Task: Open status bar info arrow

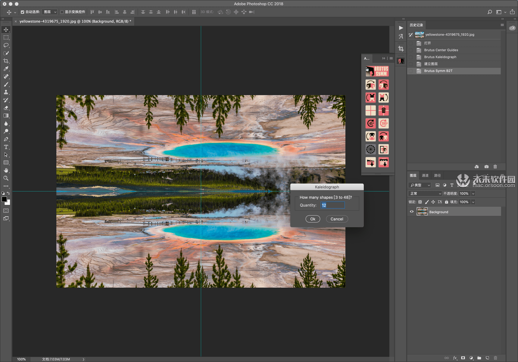Action: pyautogui.click(x=83, y=359)
